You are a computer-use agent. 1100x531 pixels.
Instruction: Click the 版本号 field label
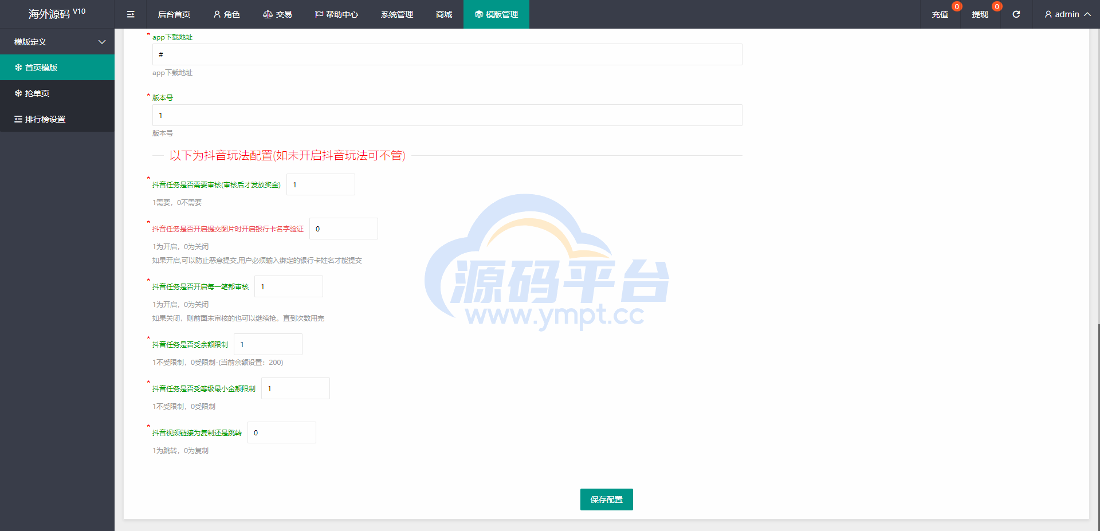tap(163, 98)
